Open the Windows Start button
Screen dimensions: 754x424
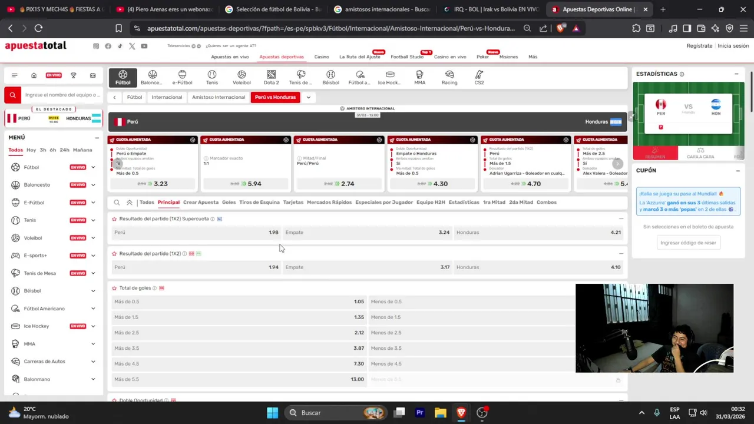[272, 413]
